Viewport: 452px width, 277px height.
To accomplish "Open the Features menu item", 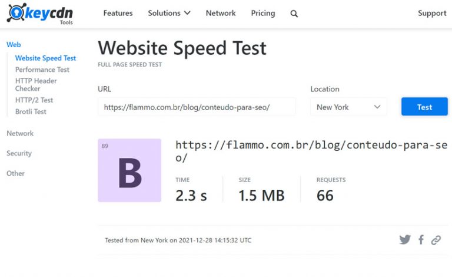I will coord(118,13).
